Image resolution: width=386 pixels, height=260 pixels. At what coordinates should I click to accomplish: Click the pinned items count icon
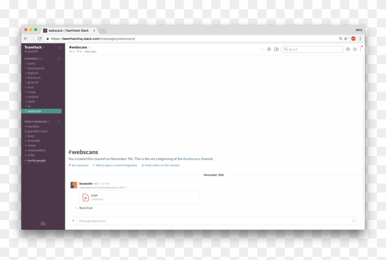point(79,52)
